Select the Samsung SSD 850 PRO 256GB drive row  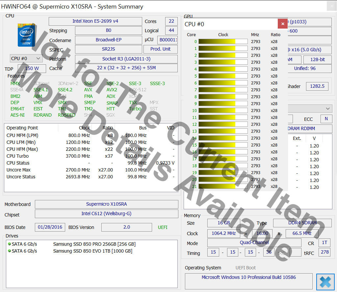click(92, 244)
